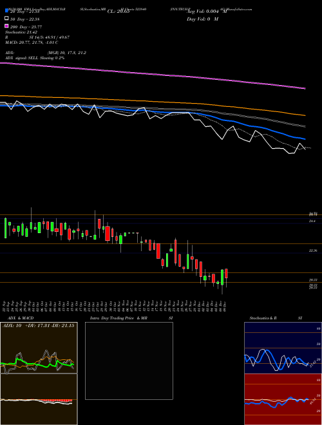Image resolution: width=322 pixels, height=425 pixels.
Task: Click the ADX: 10 +DY: 17.31 -DY: 21.15 header
Action: [x=39, y=326]
